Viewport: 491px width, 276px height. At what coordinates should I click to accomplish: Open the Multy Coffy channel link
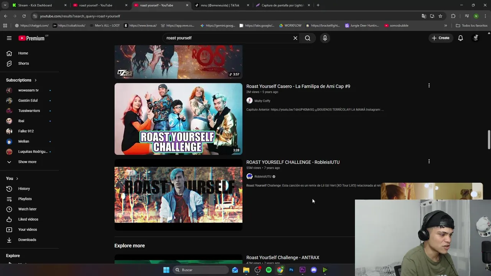pos(262,101)
